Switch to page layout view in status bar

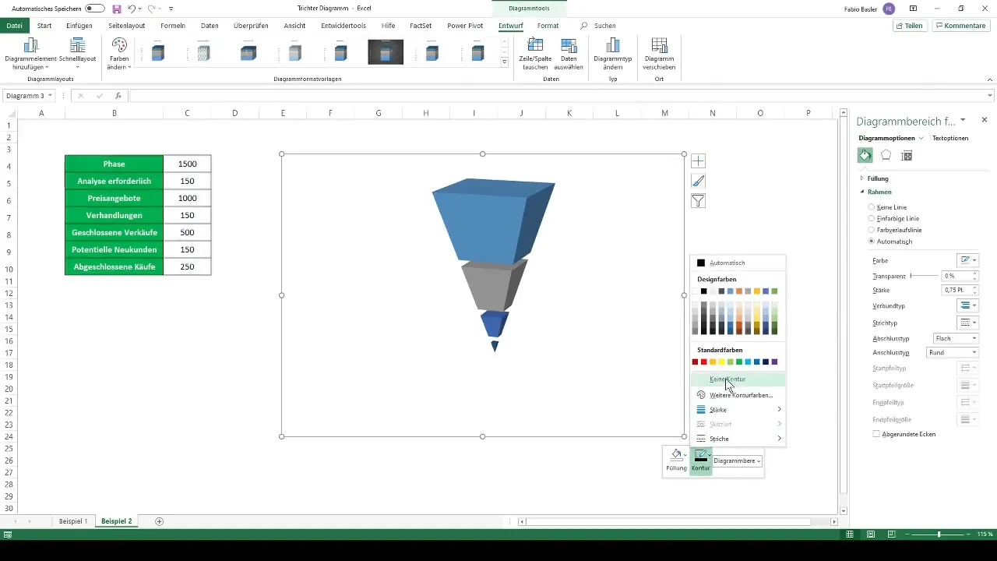[x=871, y=535]
